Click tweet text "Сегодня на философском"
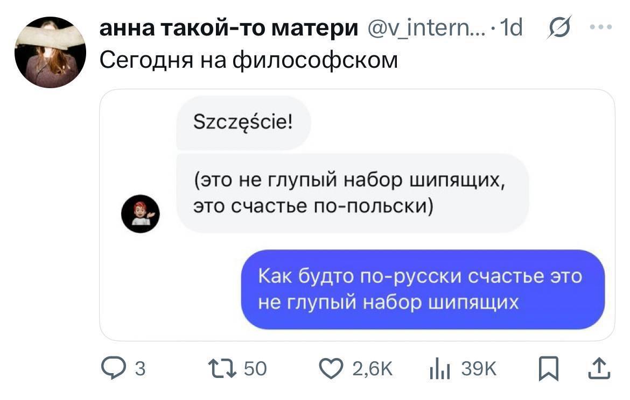Image resolution: width=630 pixels, height=400 pixels. click(x=249, y=60)
